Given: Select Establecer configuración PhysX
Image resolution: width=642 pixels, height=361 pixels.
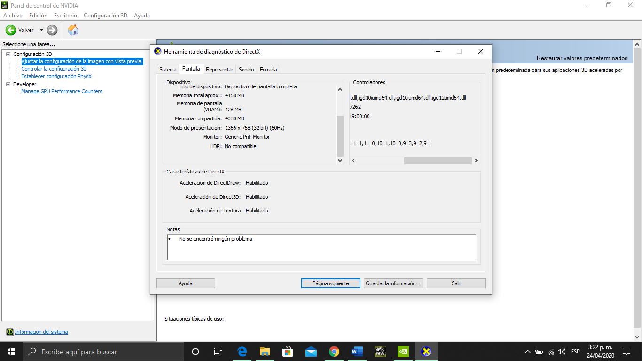Looking at the screenshot, I should pos(56,76).
